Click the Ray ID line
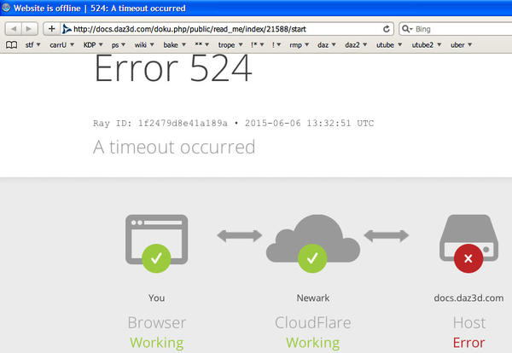This screenshot has width=512, height=353. click(233, 124)
